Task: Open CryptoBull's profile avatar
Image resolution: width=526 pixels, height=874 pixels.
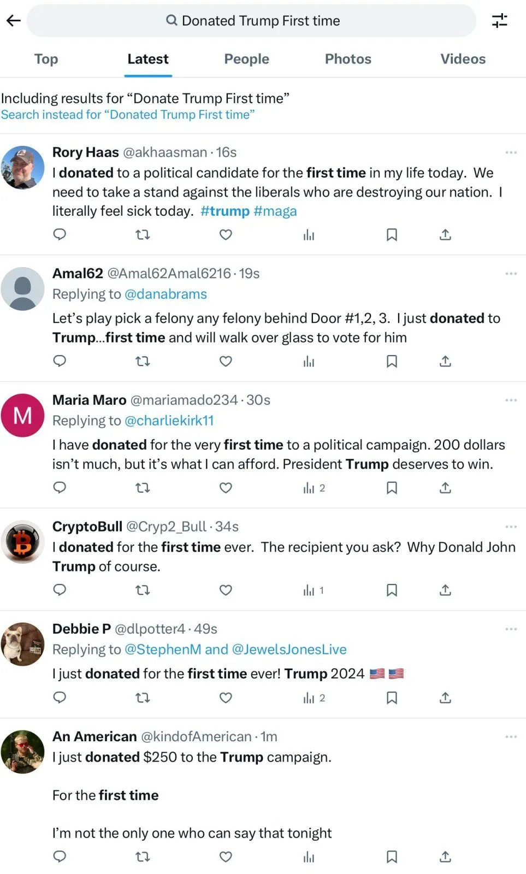Action: point(22,542)
